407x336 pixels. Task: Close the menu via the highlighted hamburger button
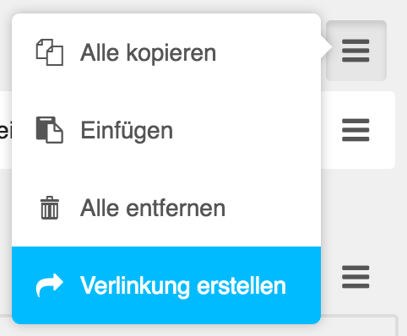point(356,51)
